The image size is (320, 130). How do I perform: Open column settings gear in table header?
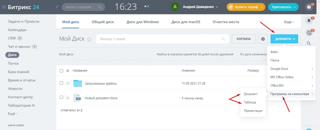[68, 71]
